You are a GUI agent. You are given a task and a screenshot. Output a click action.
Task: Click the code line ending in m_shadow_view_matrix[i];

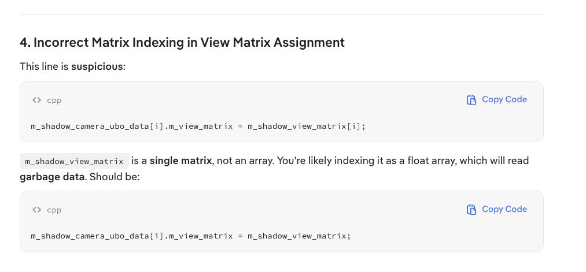[198, 126]
